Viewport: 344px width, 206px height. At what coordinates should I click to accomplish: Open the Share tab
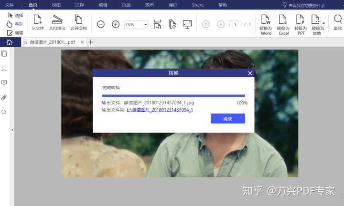[x=198, y=5]
